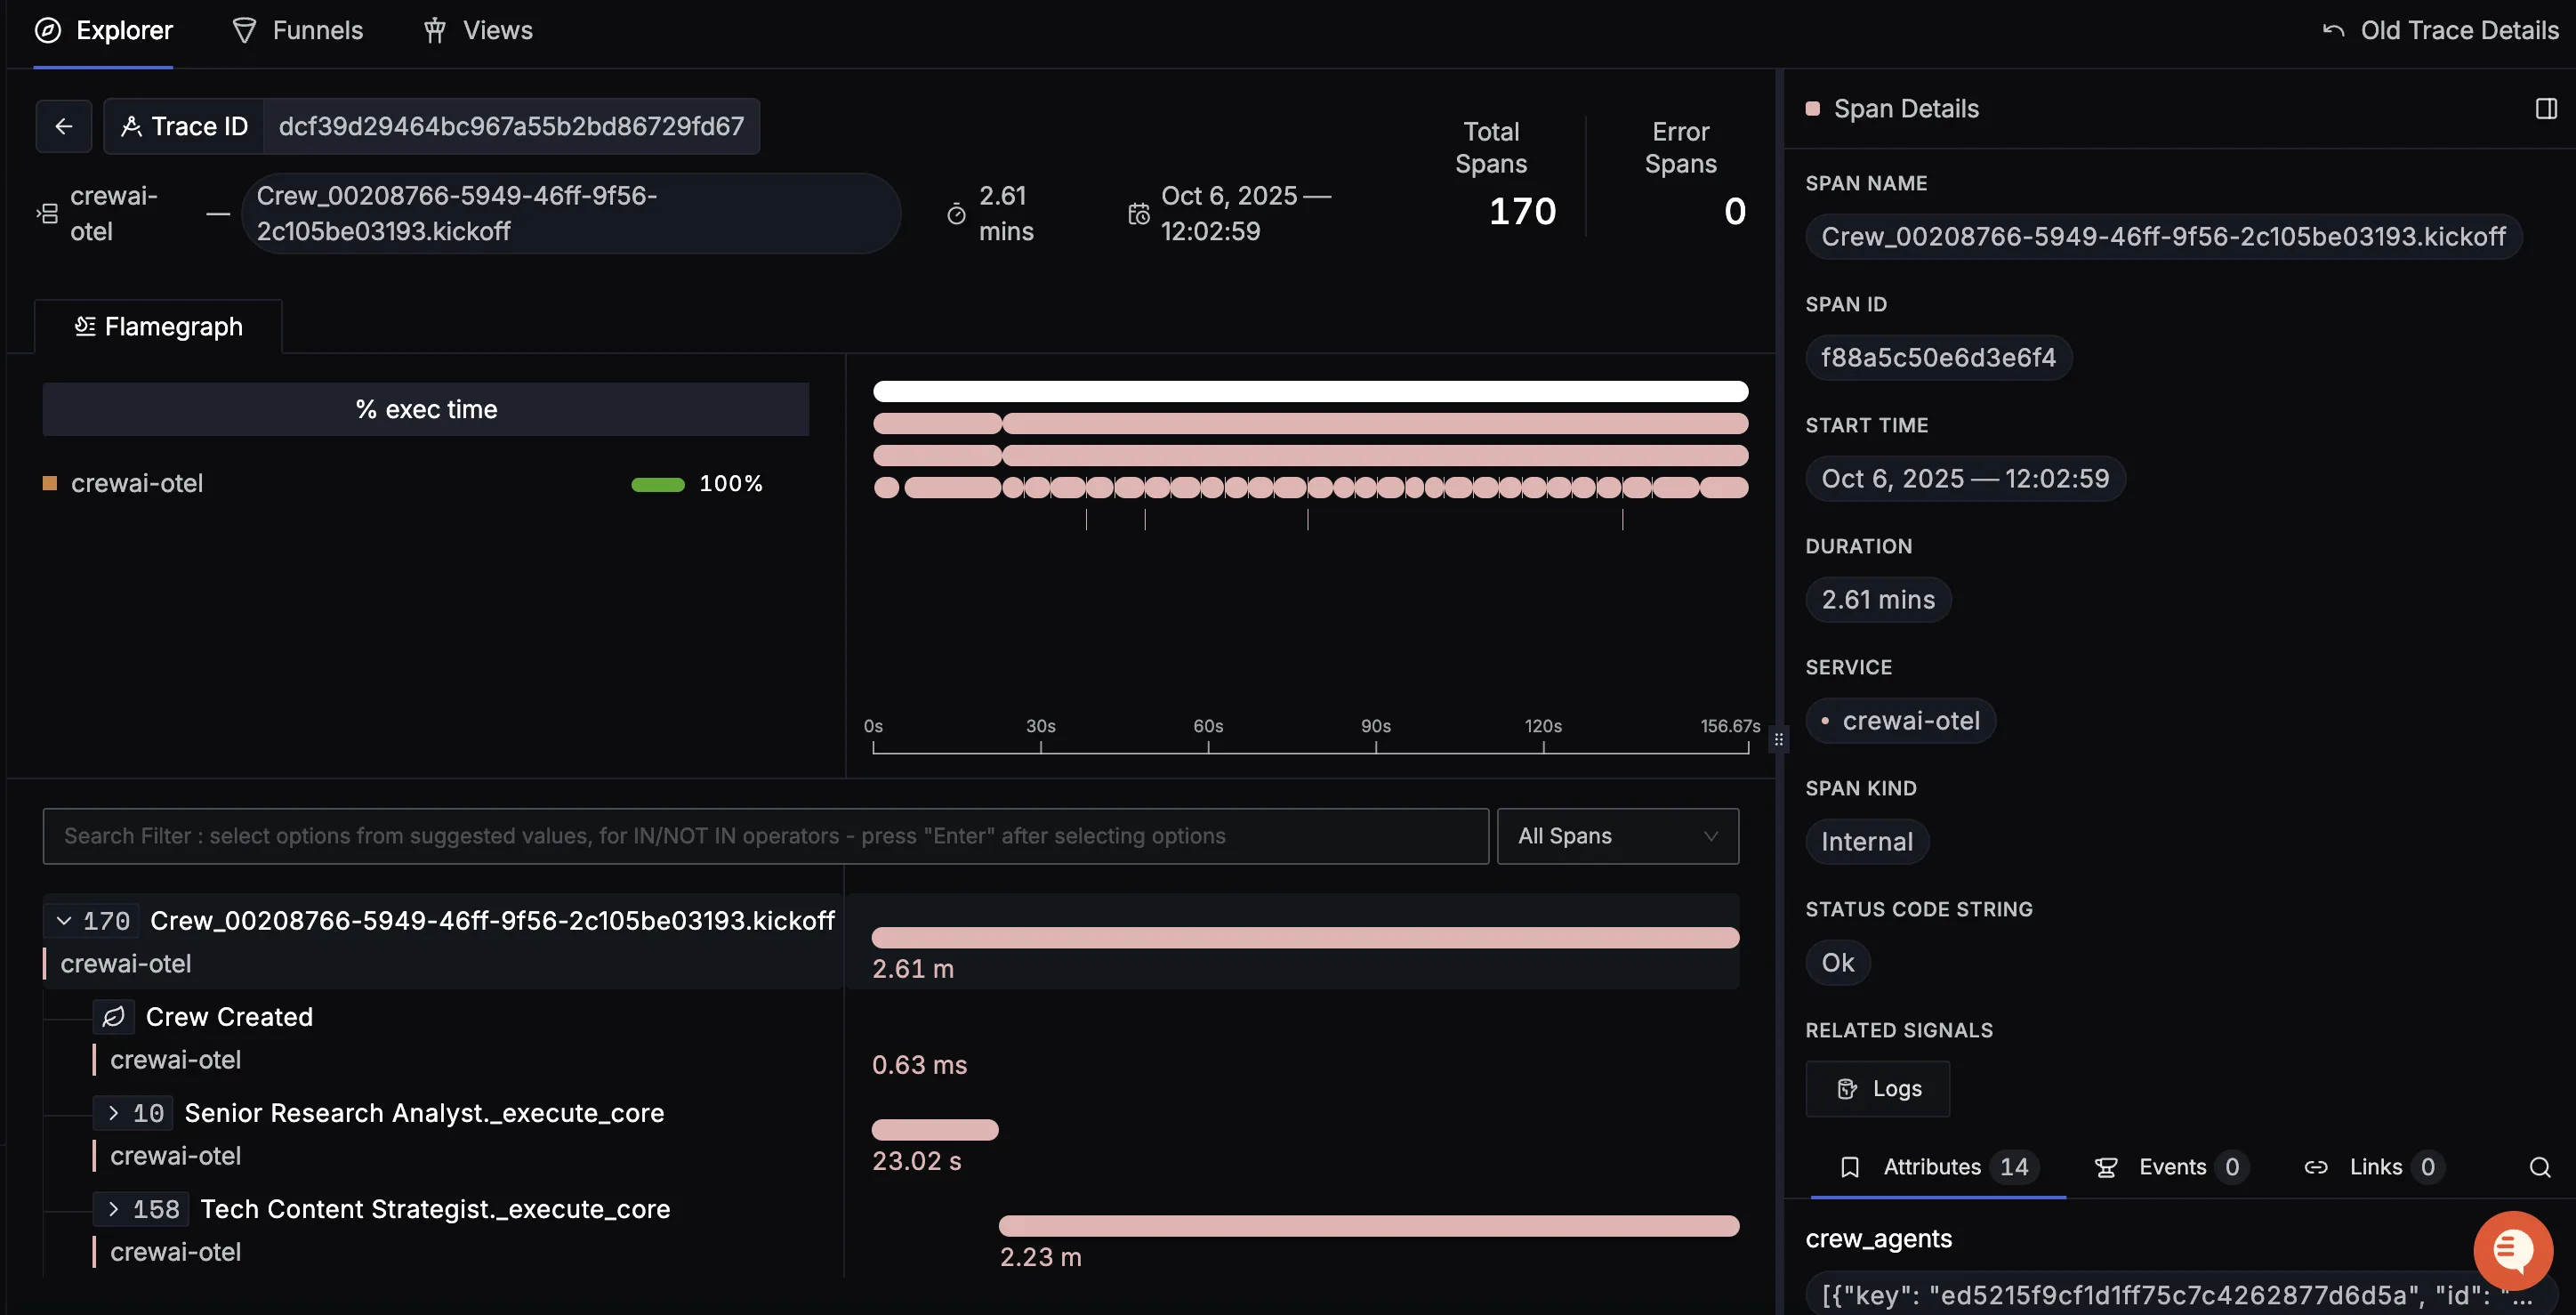This screenshot has width=2576, height=1315.
Task: Focus the span search filter field
Action: pyautogui.click(x=765, y=836)
